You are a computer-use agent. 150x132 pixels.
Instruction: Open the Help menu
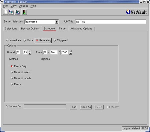[x=33, y=6]
